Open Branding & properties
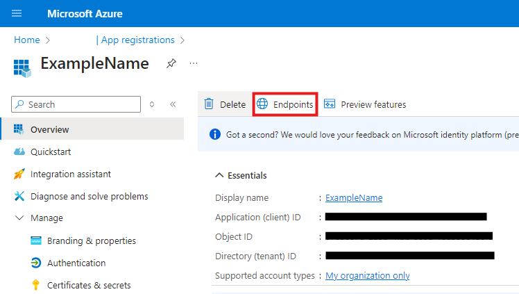519x294 pixels. pyautogui.click(x=92, y=240)
